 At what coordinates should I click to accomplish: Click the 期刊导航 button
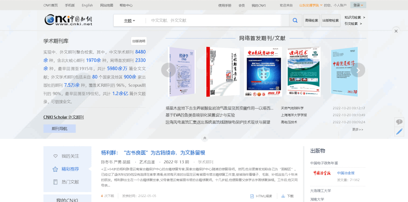[x=60, y=129]
